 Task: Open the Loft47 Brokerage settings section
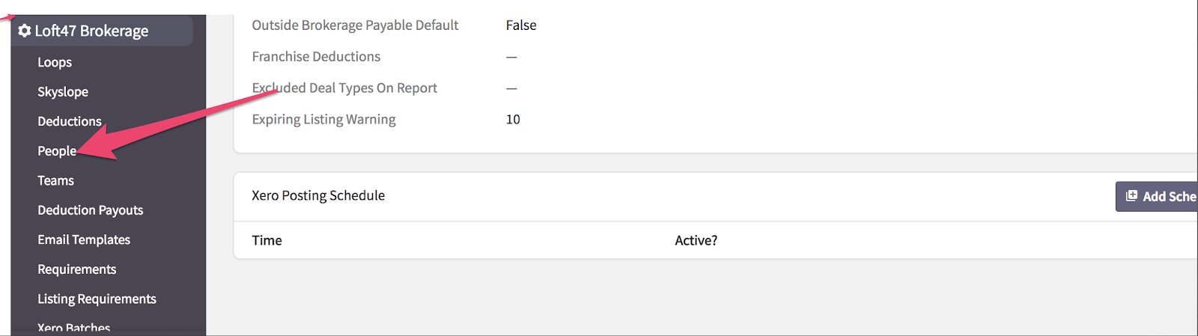[x=91, y=31]
